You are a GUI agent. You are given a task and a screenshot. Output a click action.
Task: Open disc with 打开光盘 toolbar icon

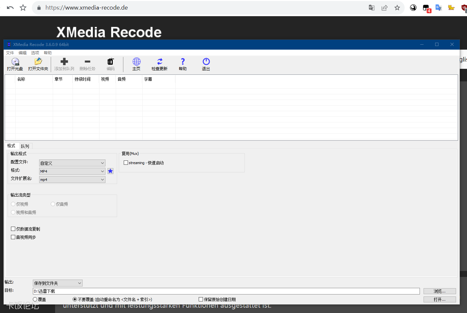tap(15, 62)
